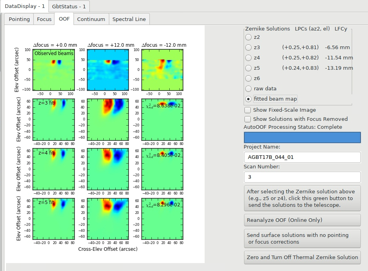Go to the Continuum tab
Viewport: 368px width, 271px height.
[91, 19]
